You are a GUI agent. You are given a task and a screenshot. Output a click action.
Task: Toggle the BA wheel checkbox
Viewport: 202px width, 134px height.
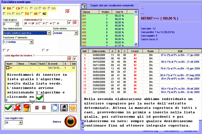tap(4, 9)
